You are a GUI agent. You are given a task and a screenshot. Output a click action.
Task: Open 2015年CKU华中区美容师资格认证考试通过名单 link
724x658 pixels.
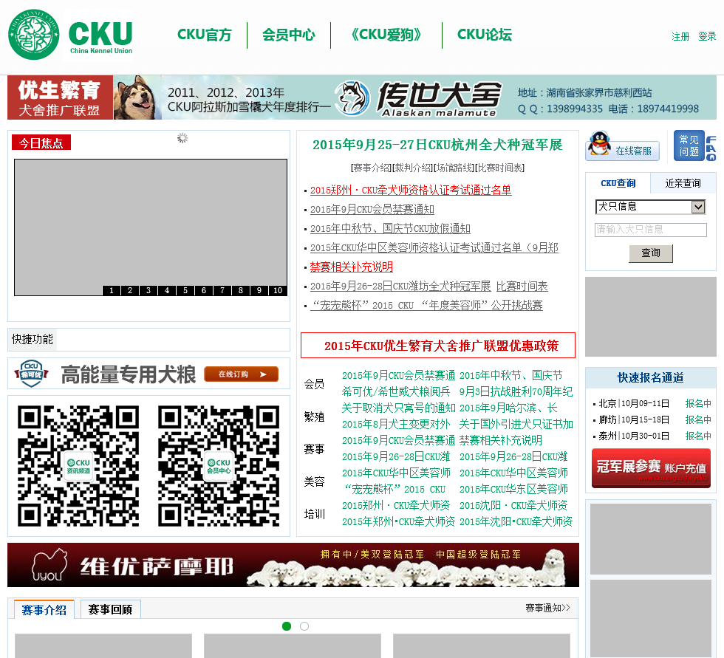click(x=434, y=248)
